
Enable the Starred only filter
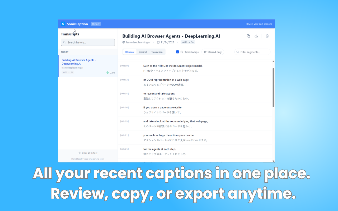[213, 52]
